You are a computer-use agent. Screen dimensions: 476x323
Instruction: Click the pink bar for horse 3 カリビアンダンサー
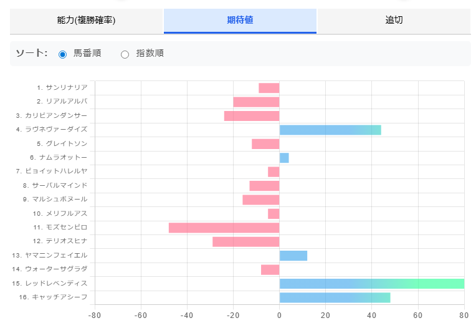point(252,116)
